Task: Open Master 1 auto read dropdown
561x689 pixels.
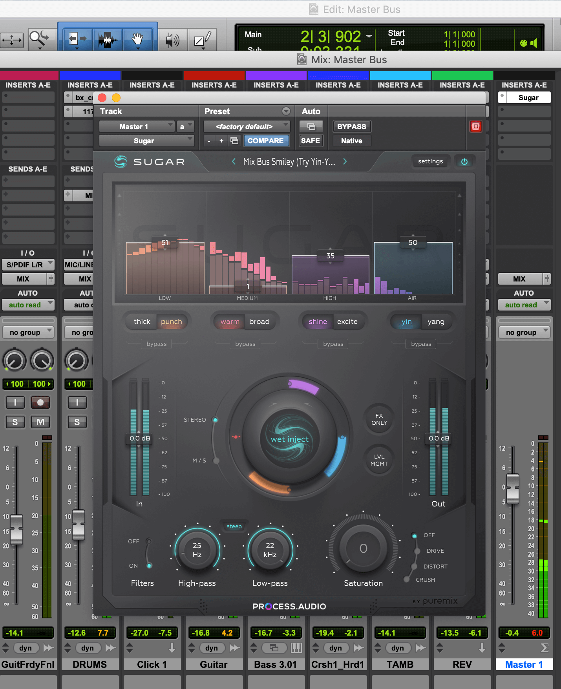Action: (x=524, y=305)
